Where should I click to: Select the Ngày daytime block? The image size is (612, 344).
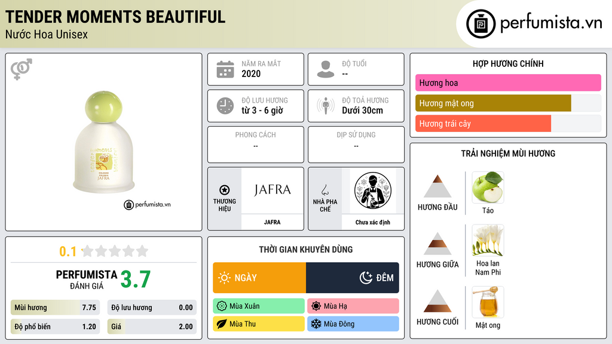click(x=259, y=278)
